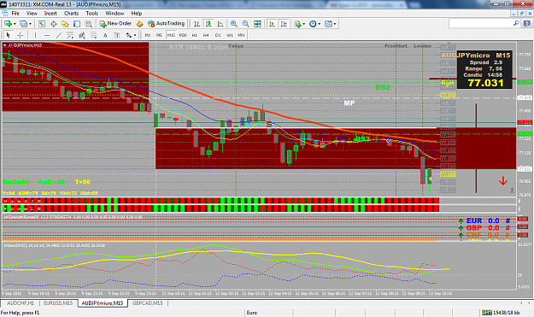This screenshot has width=534, height=317.
Task: Select the Horizontal Line drawing tool
Action: coord(47,35)
